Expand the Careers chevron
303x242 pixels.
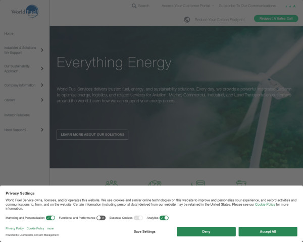[x=42, y=100]
